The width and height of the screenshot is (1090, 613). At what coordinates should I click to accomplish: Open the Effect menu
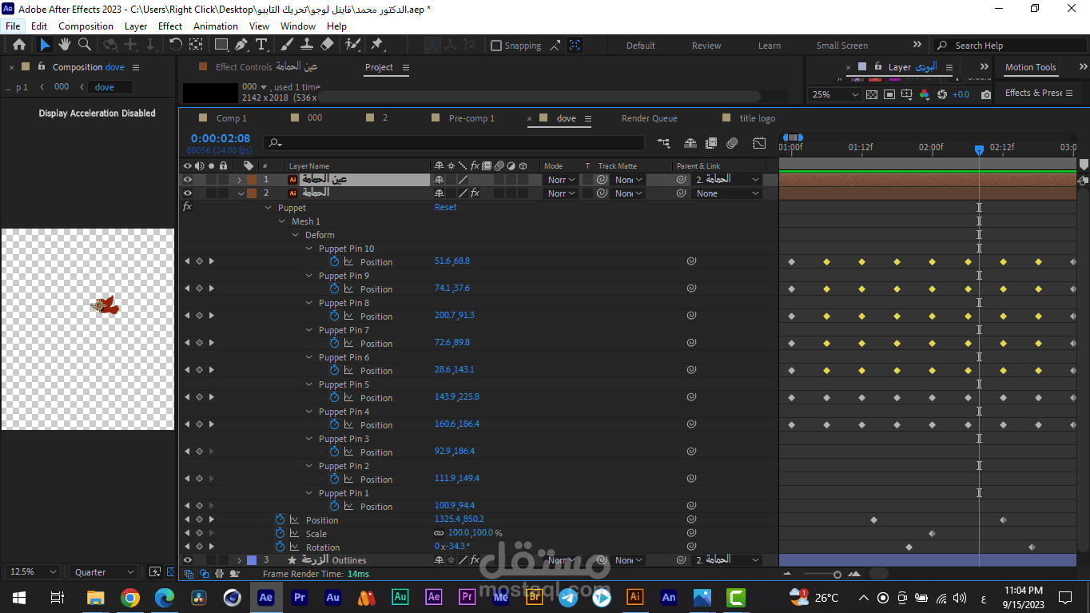pos(170,26)
